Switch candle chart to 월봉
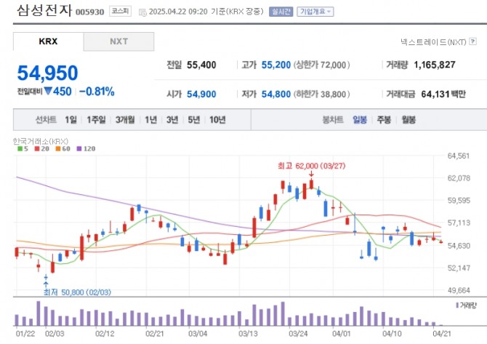 click(408, 119)
